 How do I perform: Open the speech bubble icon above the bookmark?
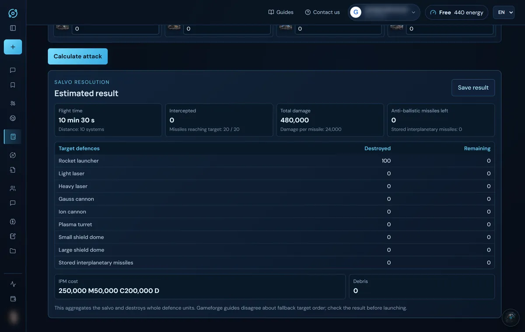(x=13, y=70)
